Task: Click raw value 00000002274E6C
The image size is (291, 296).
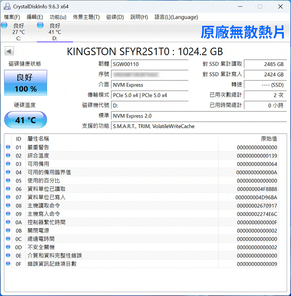Action: pyautogui.click(x=257, y=214)
